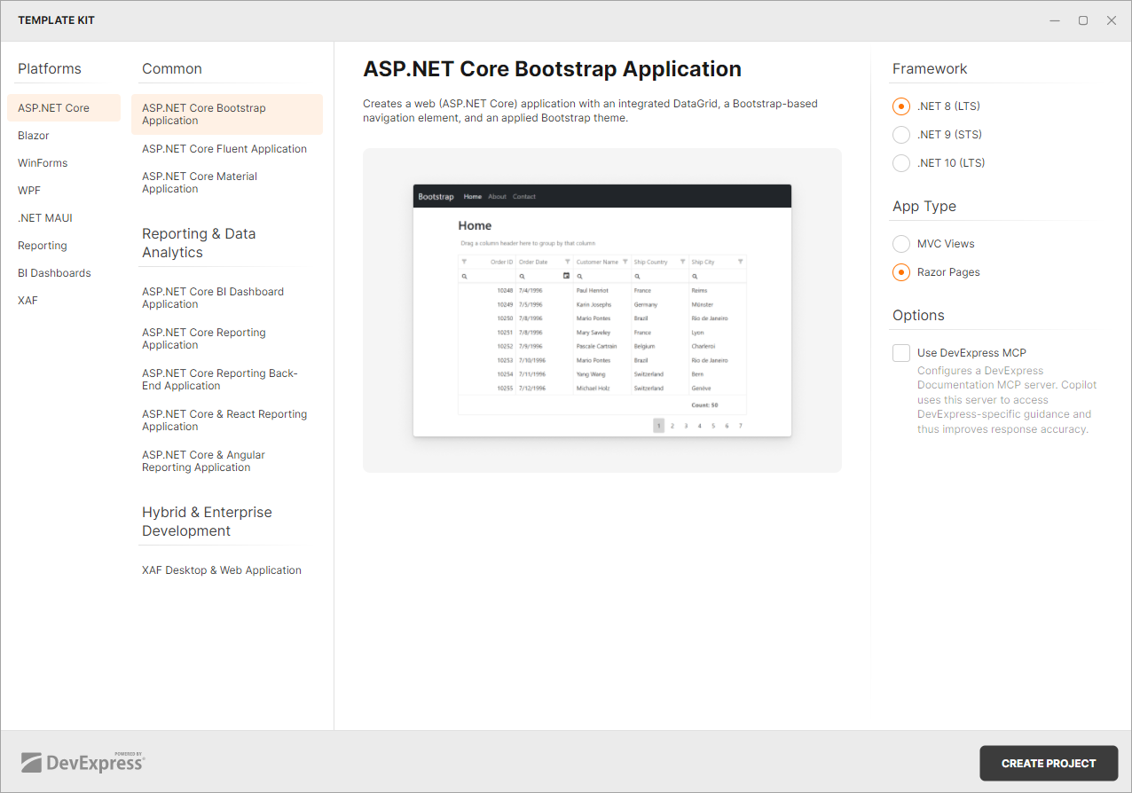Select ASP.NET Core & React Reporting Application
Screen dimensions: 1132x793
click(224, 420)
